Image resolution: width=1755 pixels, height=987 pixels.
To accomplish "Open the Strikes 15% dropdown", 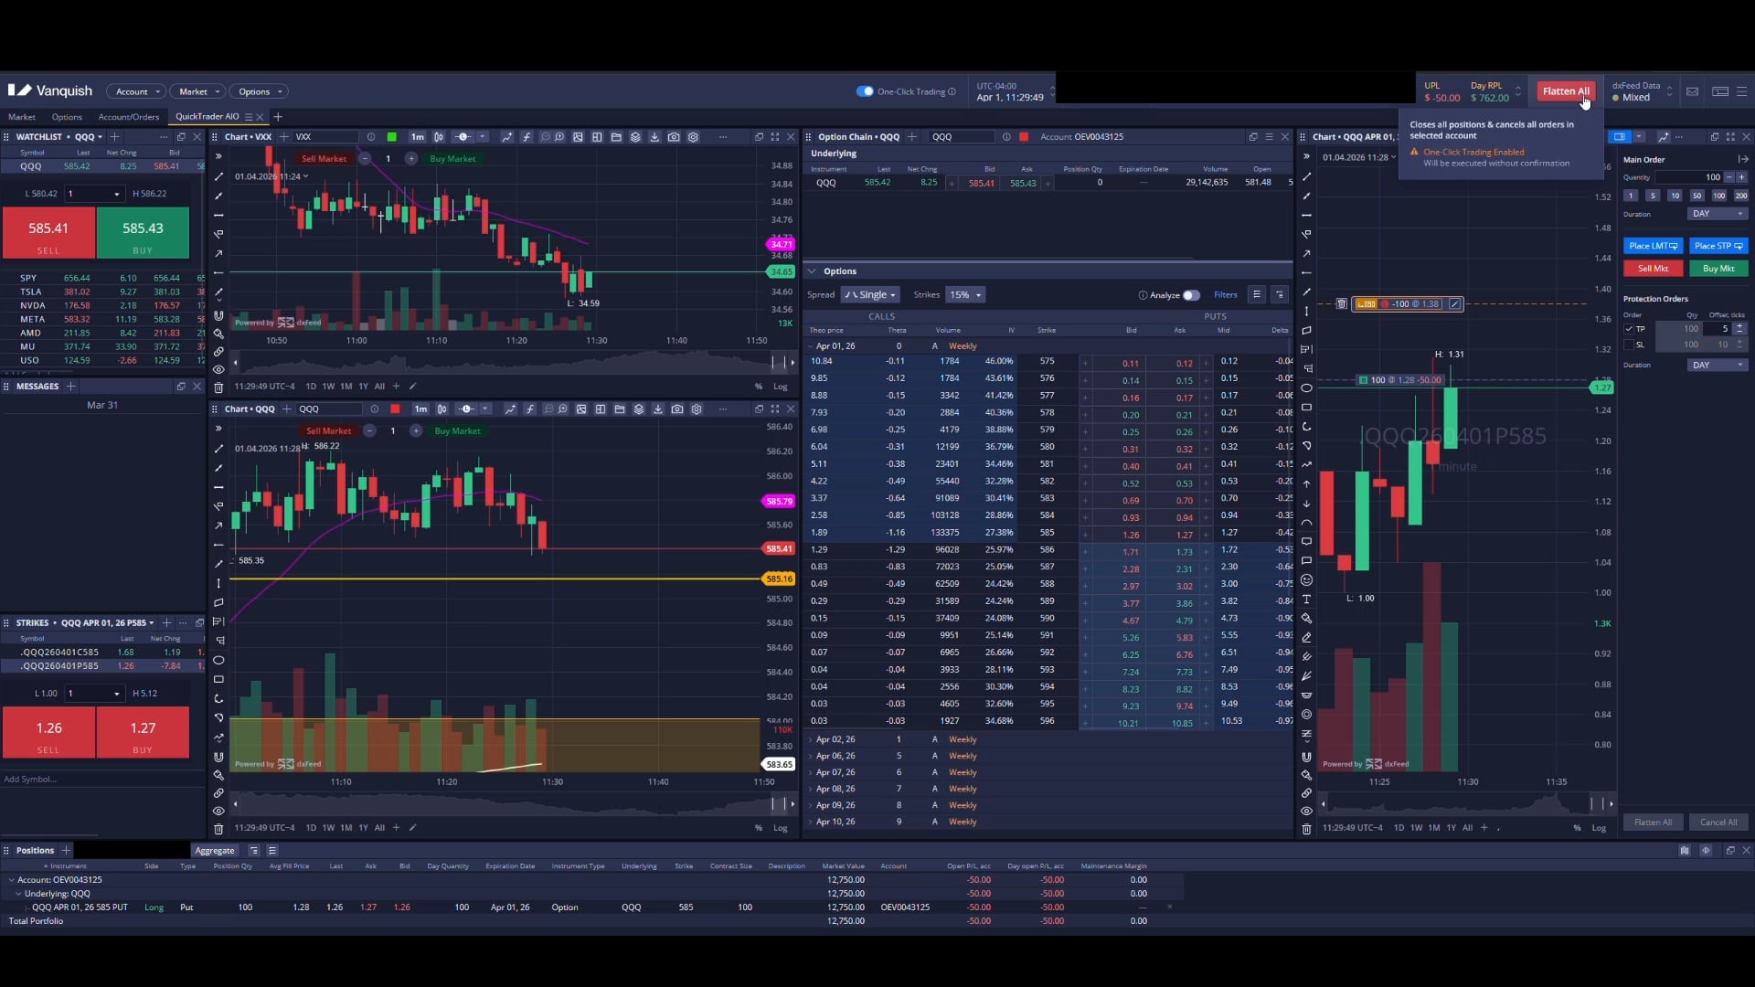I will click(964, 295).
